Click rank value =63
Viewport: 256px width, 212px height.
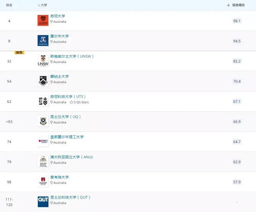click(x=9, y=121)
